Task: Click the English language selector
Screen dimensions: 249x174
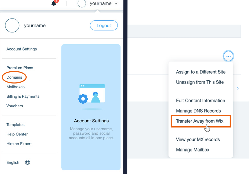Action: [x=13, y=163]
